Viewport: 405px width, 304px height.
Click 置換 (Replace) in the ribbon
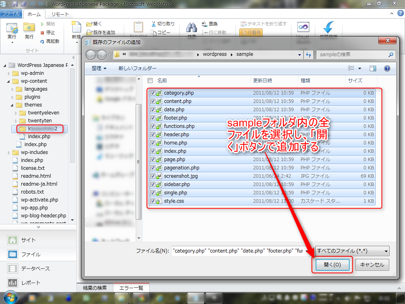(x=210, y=24)
